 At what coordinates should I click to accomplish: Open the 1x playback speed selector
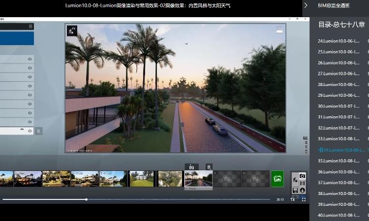tap(292, 199)
